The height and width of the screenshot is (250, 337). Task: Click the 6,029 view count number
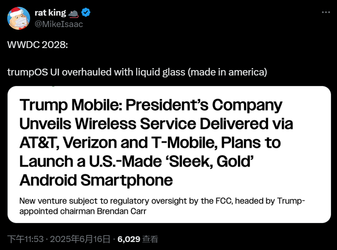(128, 239)
